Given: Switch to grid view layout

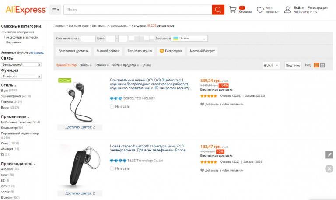Looking at the screenshot, I should pyautogui.click(x=322, y=65).
